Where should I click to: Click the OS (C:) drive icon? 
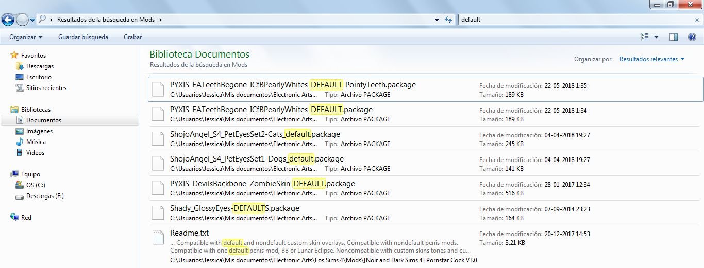click(x=20, y=185)
